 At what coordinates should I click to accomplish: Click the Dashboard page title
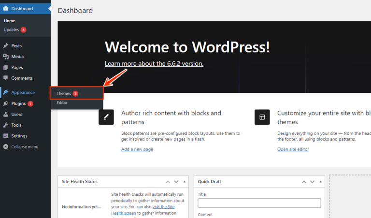point(75,11)
